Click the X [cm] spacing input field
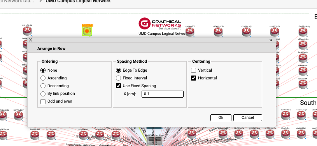317x146 pixels. pyautogui.click(x=163, y=94)
